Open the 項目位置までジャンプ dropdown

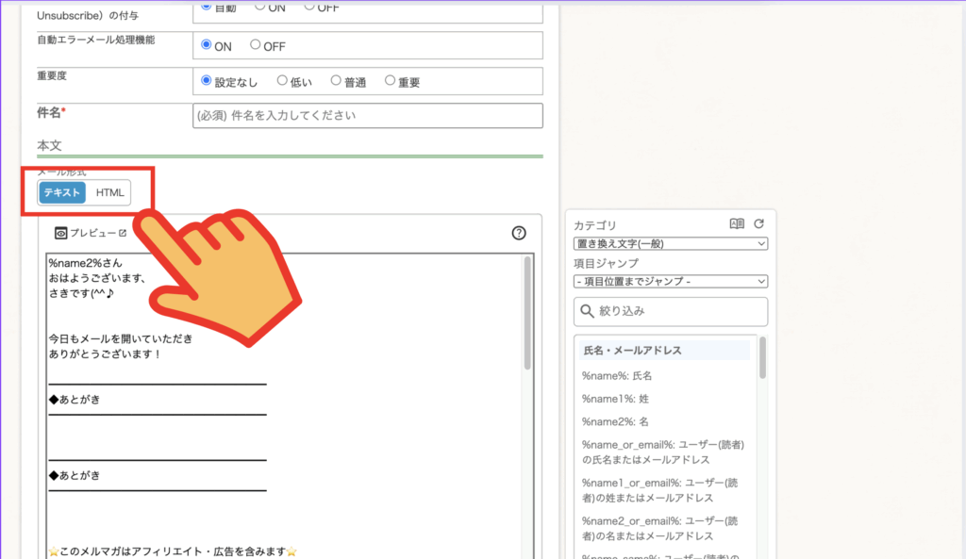[670, 281]
